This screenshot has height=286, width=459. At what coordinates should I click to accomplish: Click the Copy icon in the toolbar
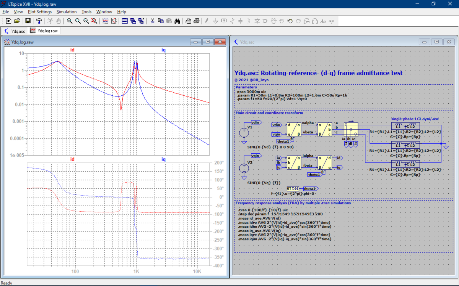click(161, 21)
